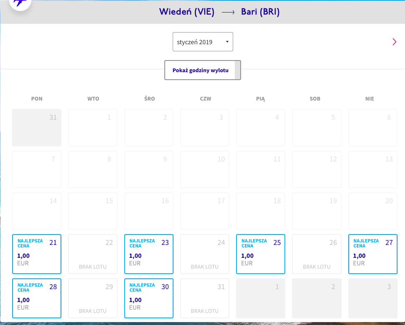Click the January 26 BRAK LOTU cell

(x=317, y=254)
